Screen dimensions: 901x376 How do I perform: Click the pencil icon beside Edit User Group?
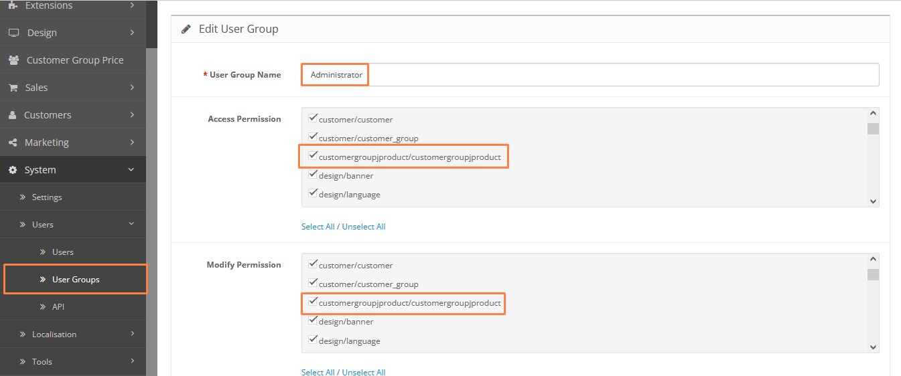point(186,29)
